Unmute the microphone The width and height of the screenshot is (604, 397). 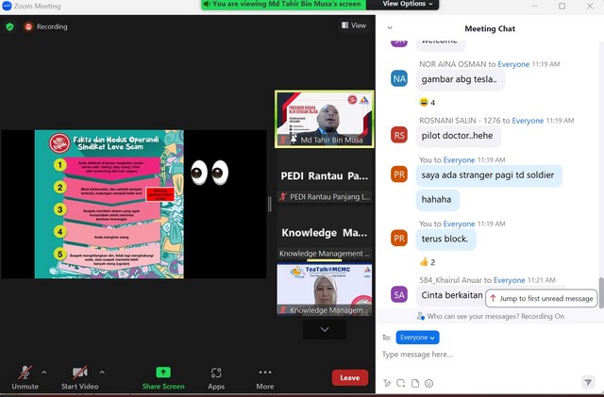(25, 375)
